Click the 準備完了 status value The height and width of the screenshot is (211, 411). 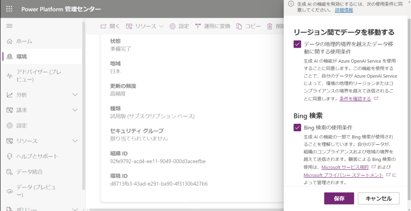point(120,49)
